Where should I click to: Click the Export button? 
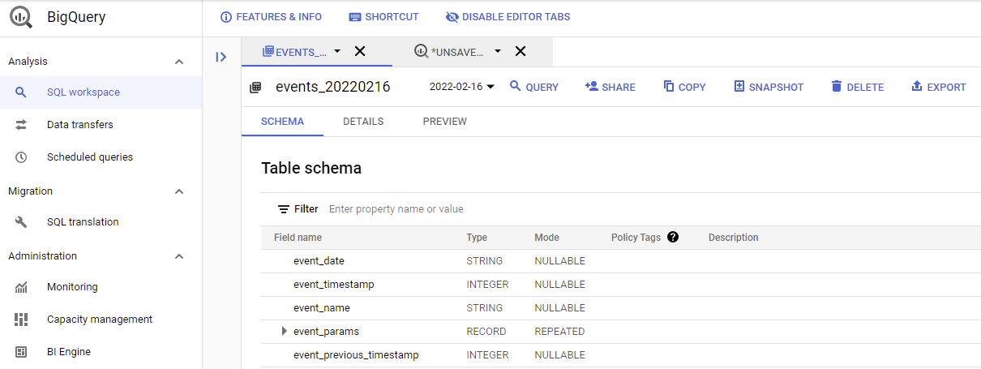point(938,87)
